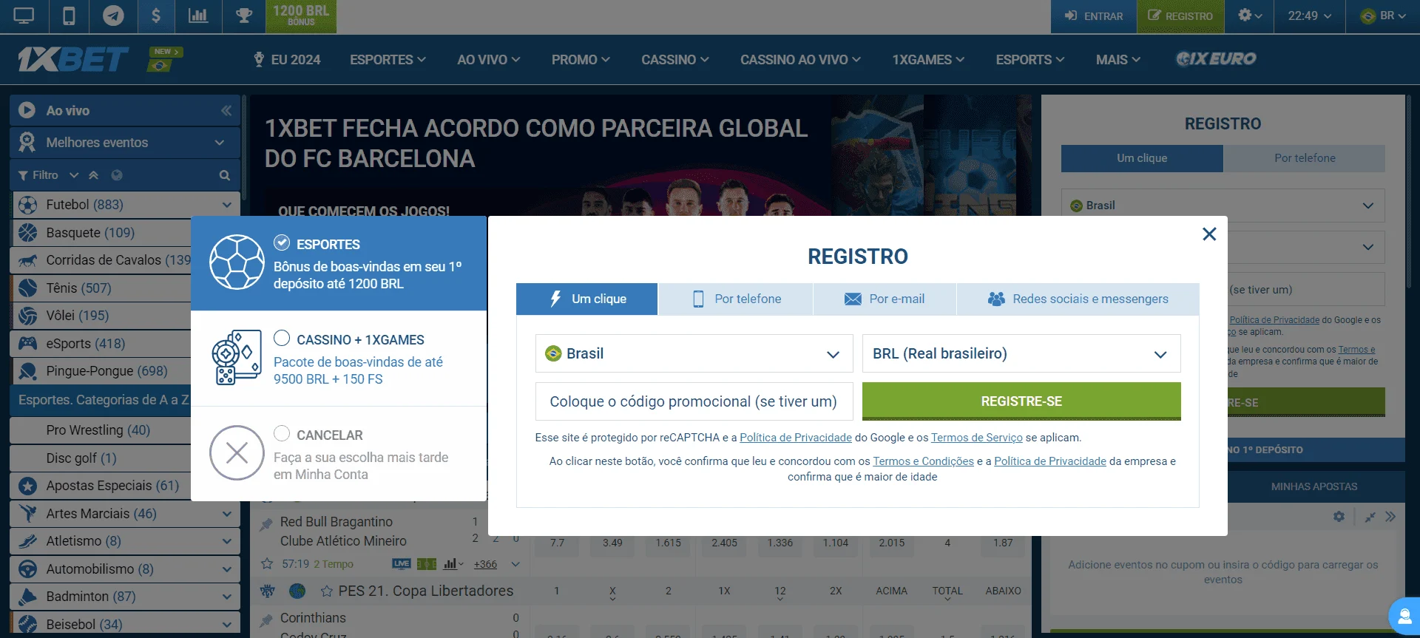
Task: Click the casino chips and cards icon
Action: click(237, 358)
